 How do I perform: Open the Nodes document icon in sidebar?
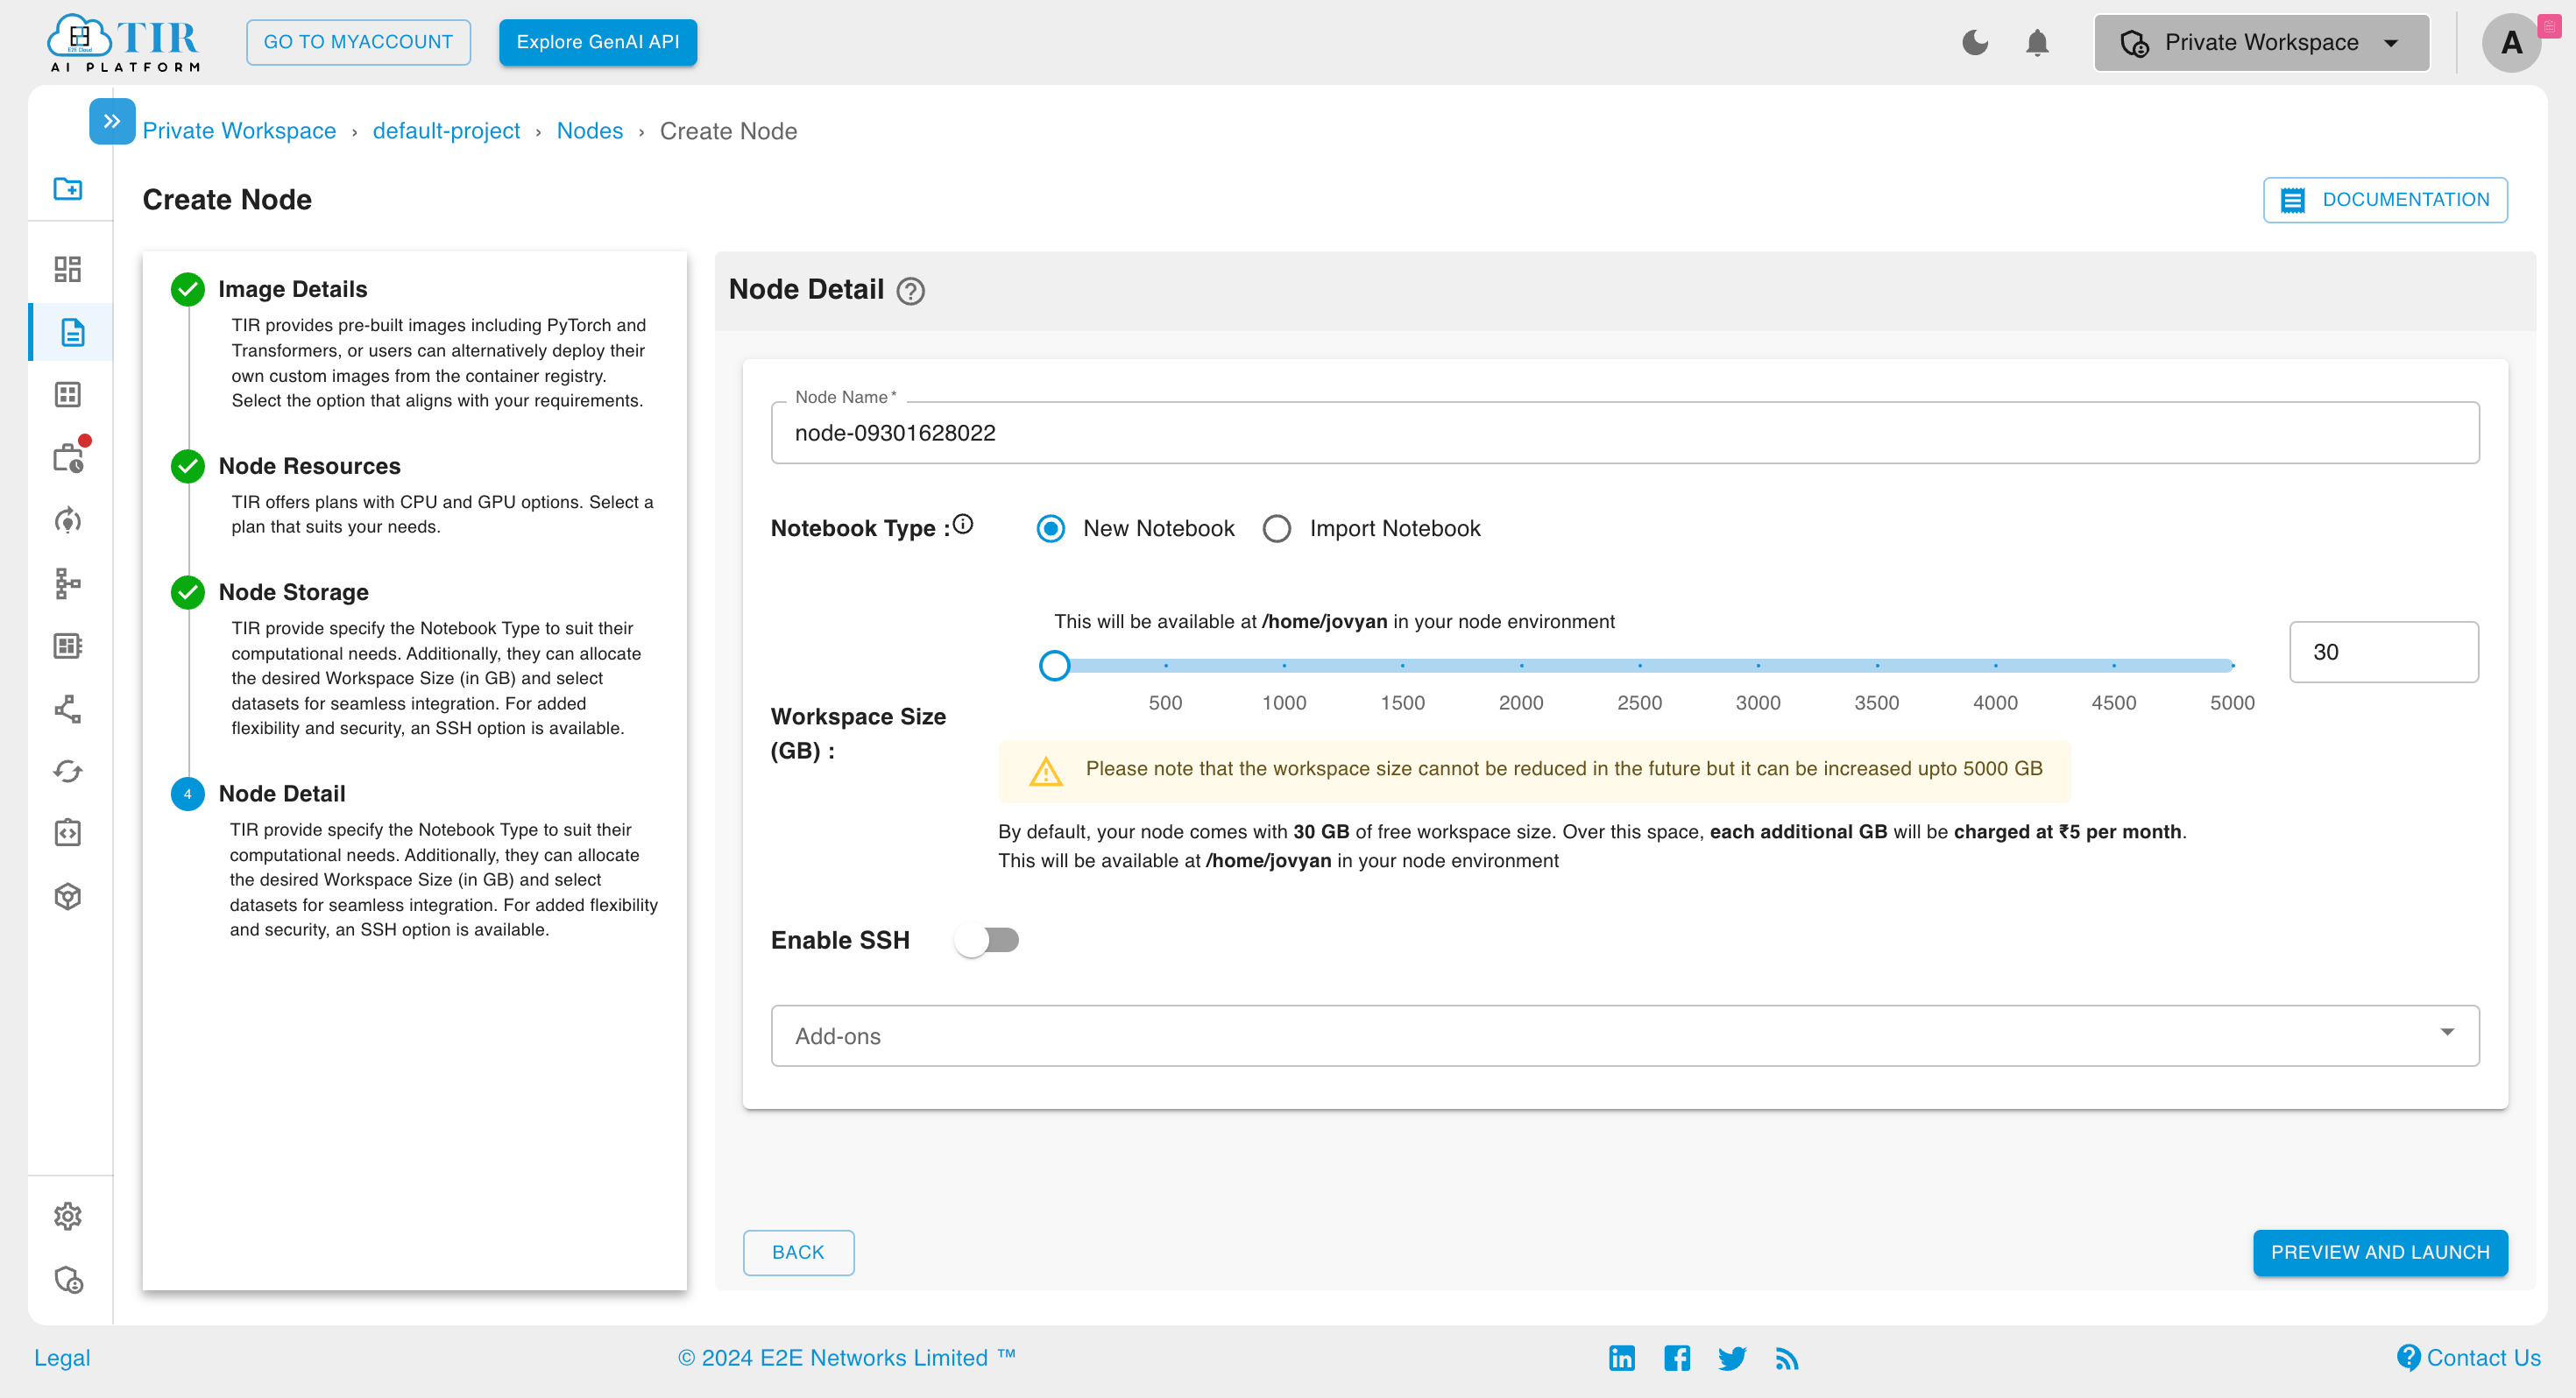(x=72, y=332)
